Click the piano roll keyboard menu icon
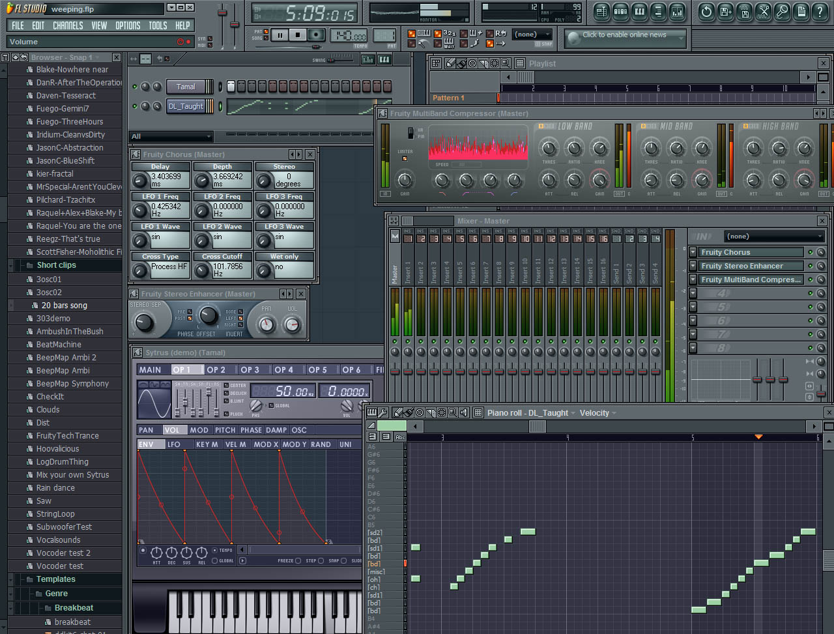834x634 pixels. tap(372, 412)
